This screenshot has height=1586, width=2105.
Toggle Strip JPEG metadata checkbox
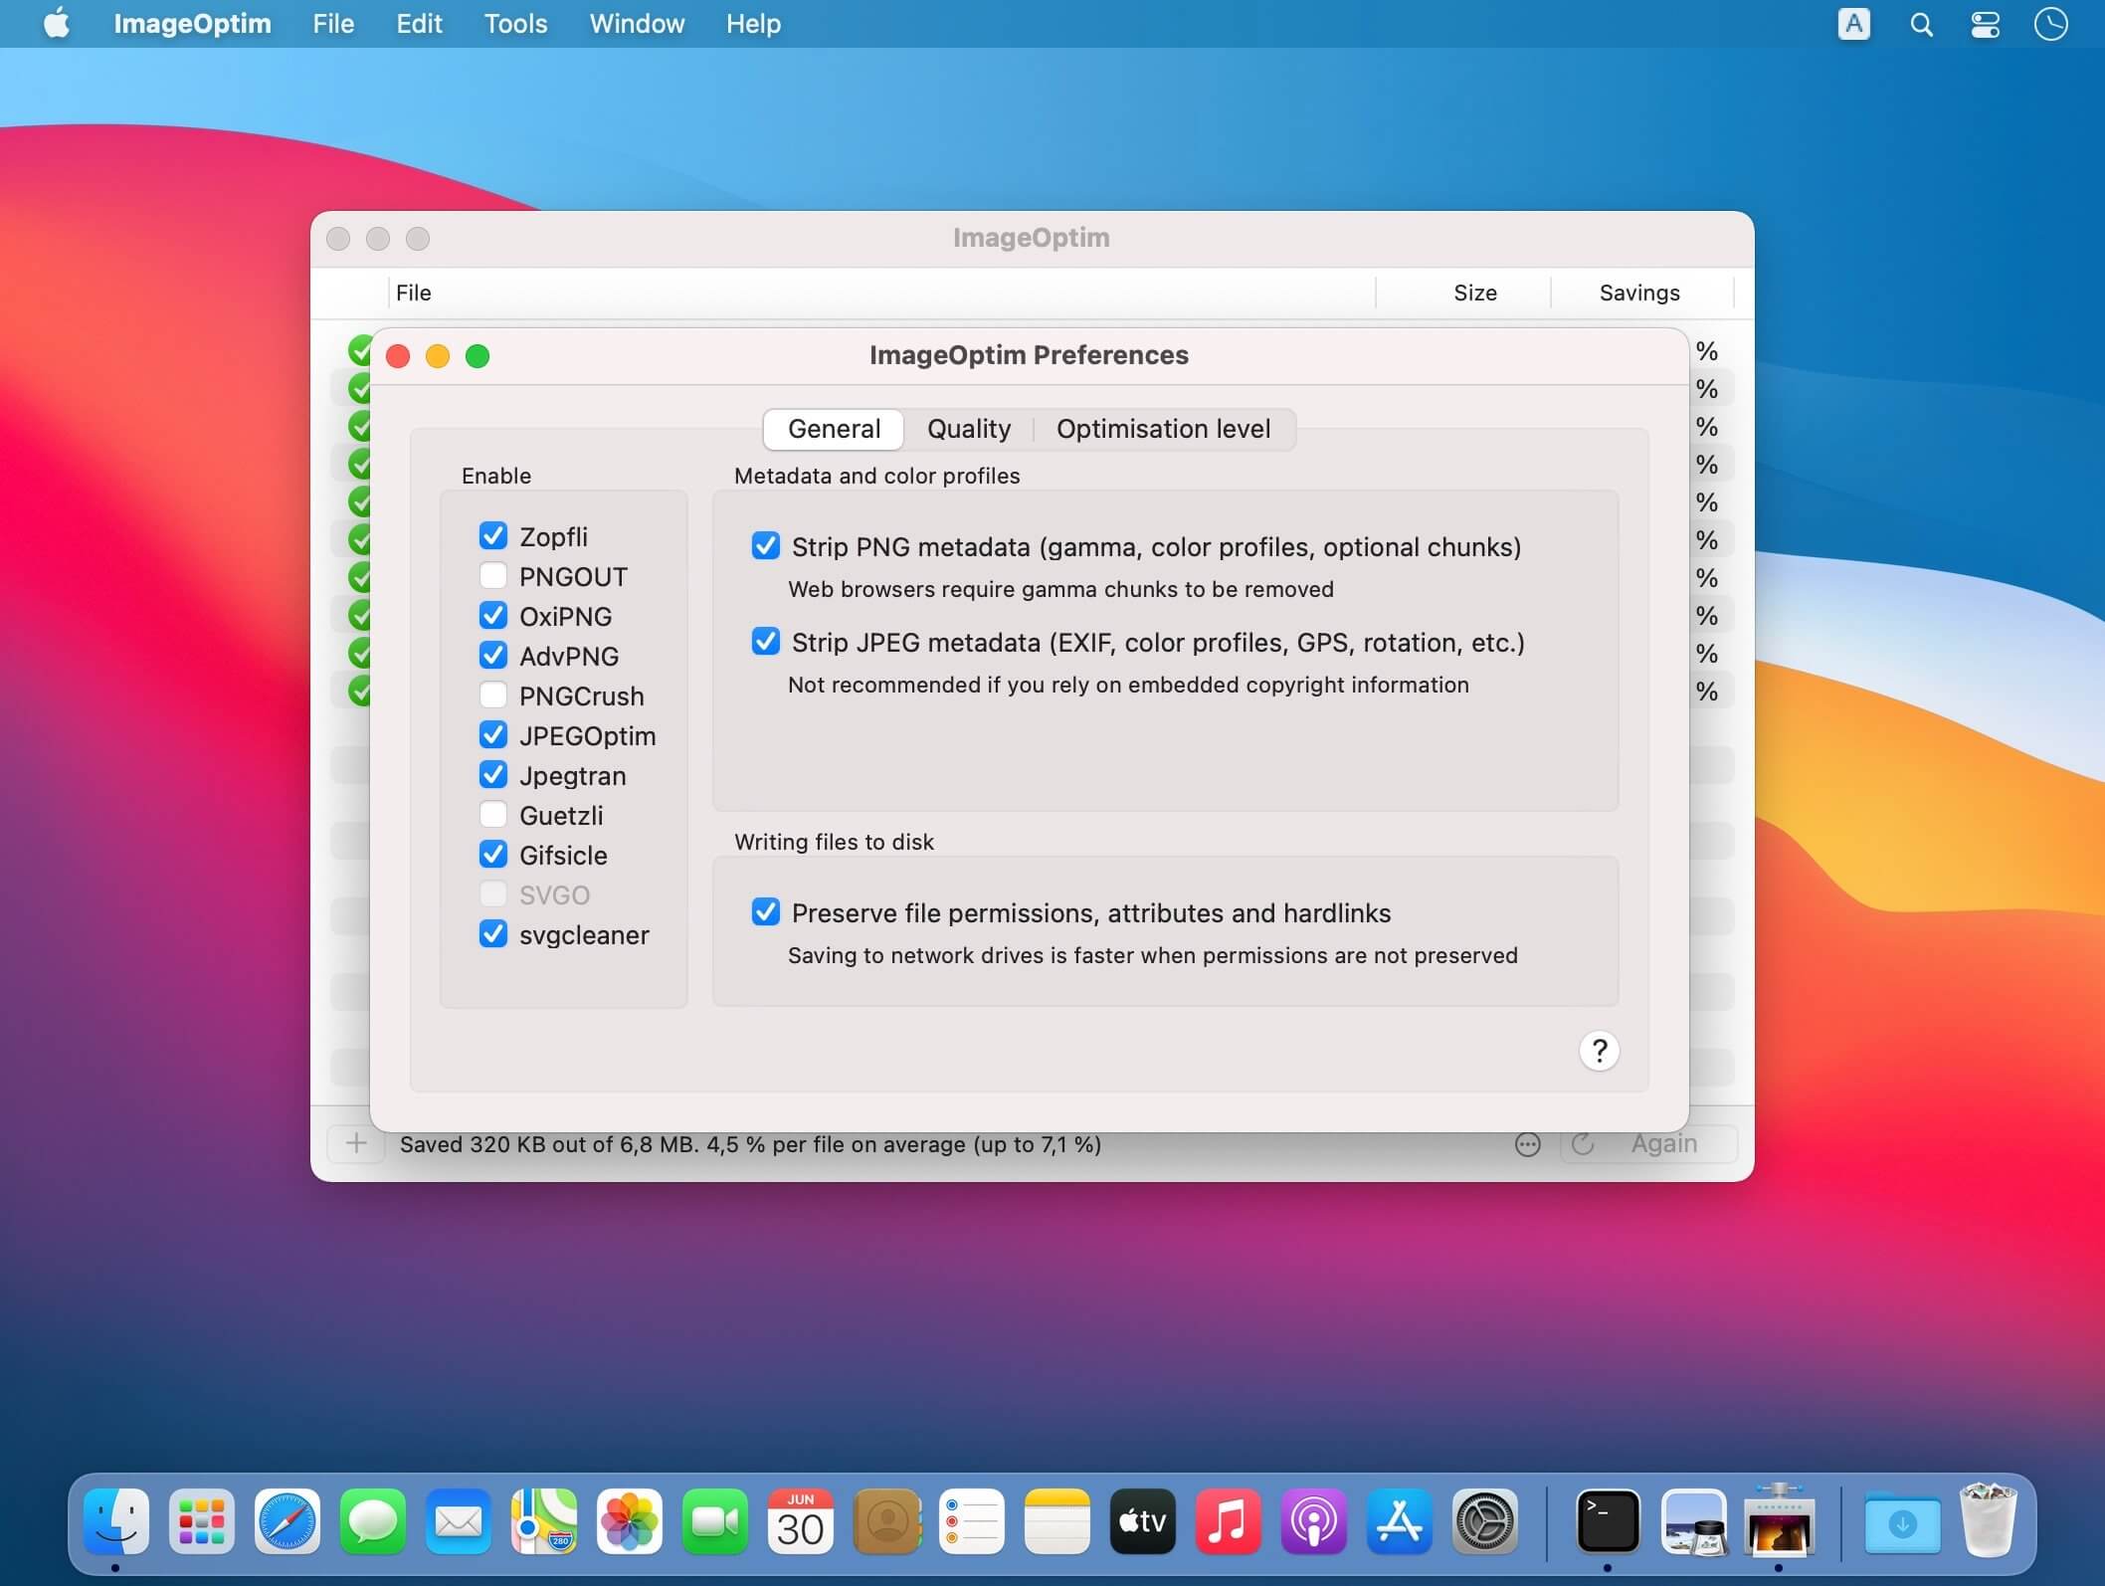pyautogui.click(x=766, y=642)
